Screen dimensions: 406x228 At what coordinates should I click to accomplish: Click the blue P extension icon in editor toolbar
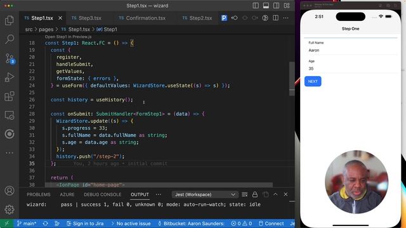pos(224,18)
